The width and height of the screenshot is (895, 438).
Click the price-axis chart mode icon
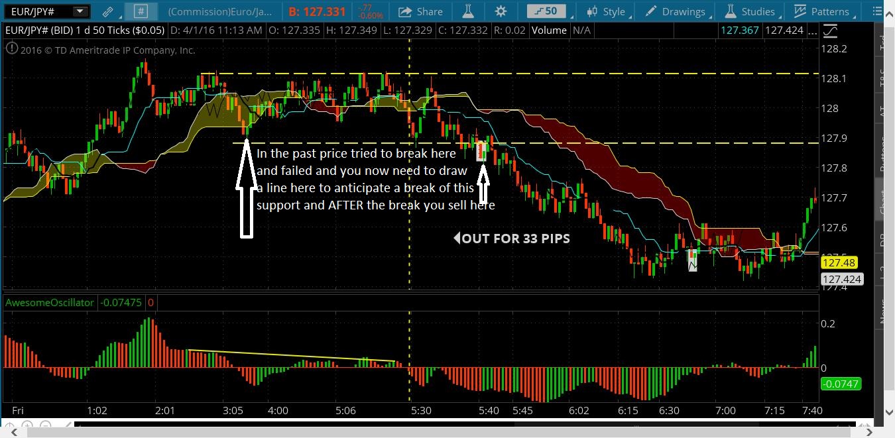coord(829,30)
